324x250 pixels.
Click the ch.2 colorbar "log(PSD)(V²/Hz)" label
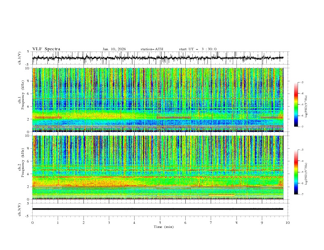coord(306,174)
